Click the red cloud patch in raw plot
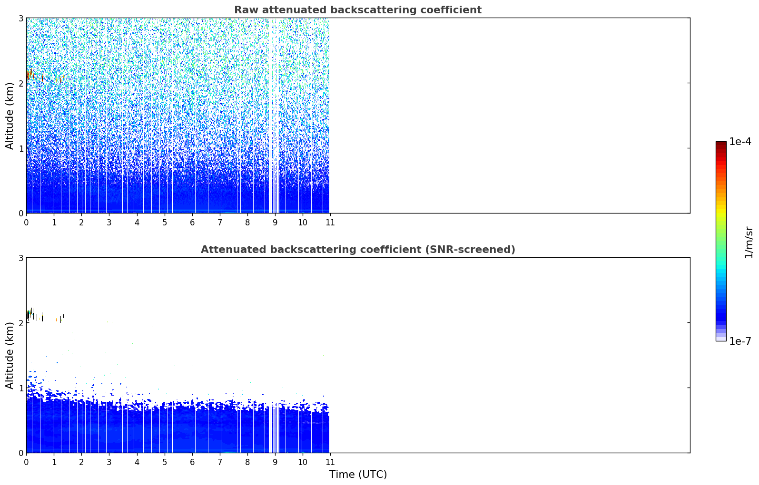The image size is (759, 485). click(x=30, y=75)
